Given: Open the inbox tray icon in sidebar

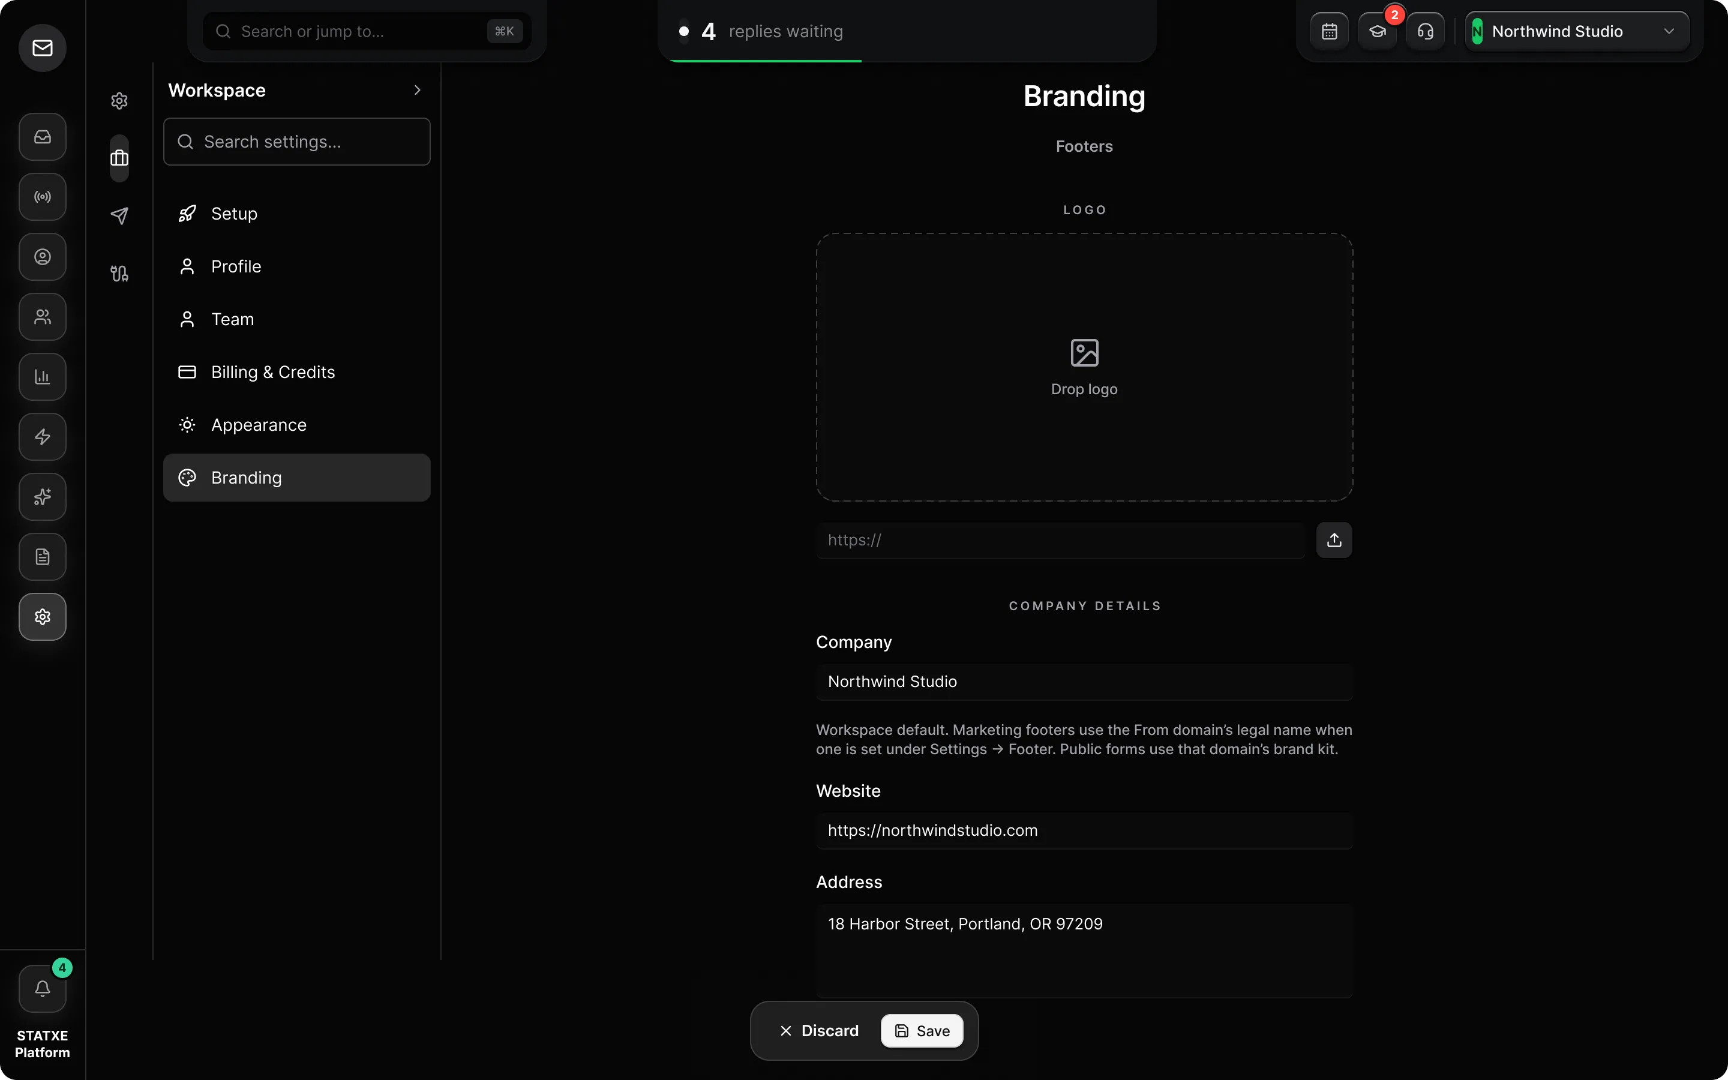Looking at the screenshot, I should tap(42, 136).
